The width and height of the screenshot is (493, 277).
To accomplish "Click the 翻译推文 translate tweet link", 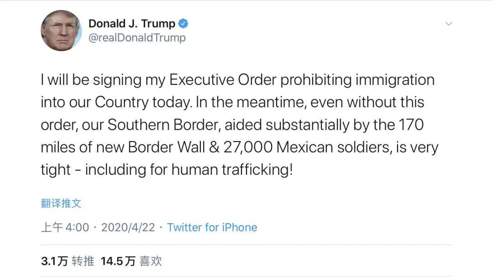I will pos(61,204).
